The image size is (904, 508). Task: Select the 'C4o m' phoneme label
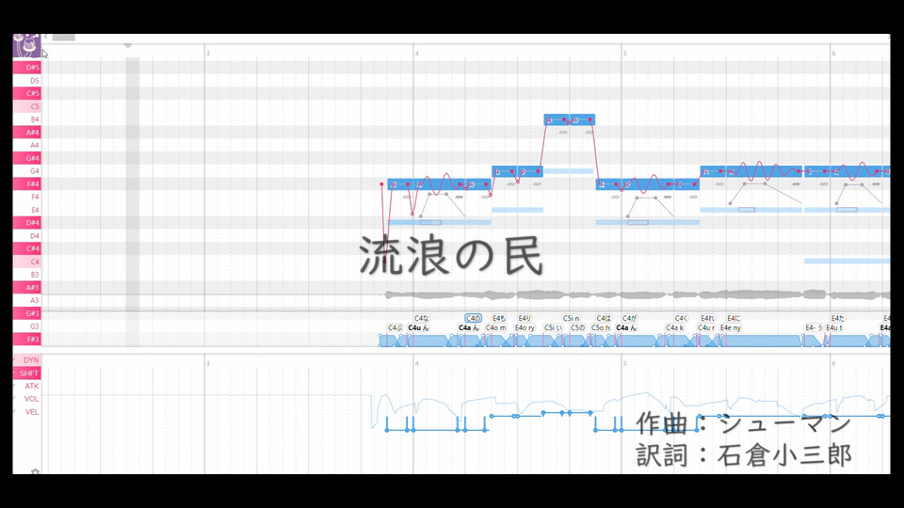(496, 327)
